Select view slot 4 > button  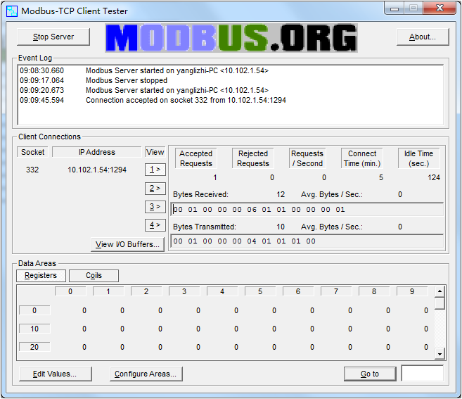point(155,225)
